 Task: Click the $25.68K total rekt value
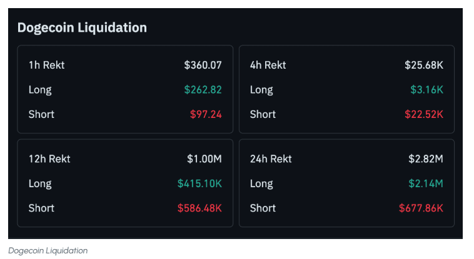(x=423, y=65)
